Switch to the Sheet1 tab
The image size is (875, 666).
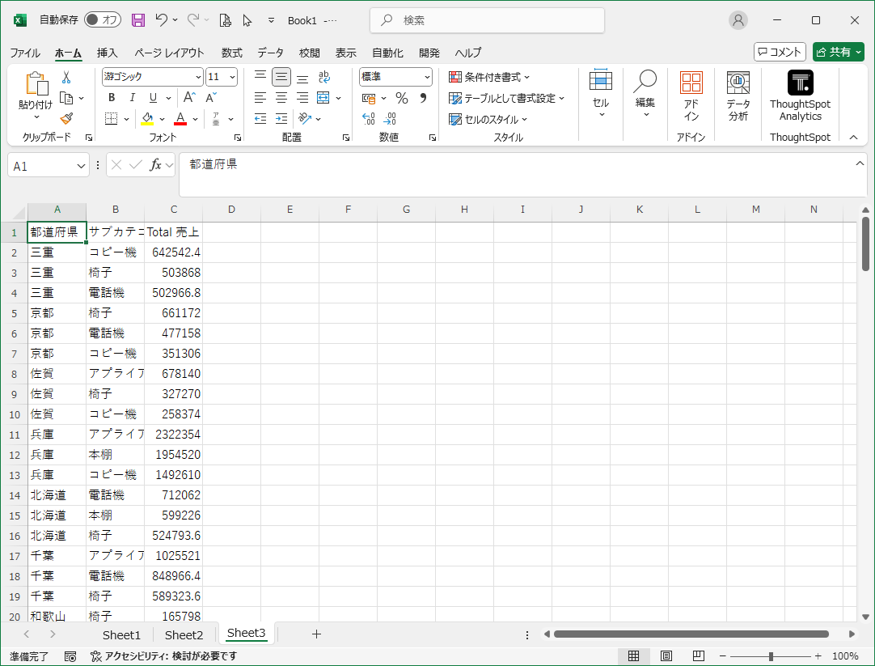(x=121, y=635)
